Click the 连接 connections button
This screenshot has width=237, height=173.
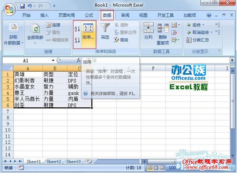53,25
